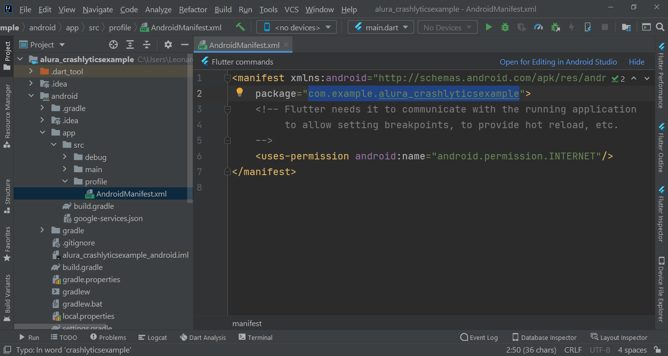Expand the gradle folder
The width and height of the screenshot is (668, 356).
42,230
